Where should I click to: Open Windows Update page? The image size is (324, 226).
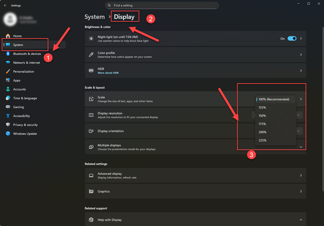click(25, 134)
